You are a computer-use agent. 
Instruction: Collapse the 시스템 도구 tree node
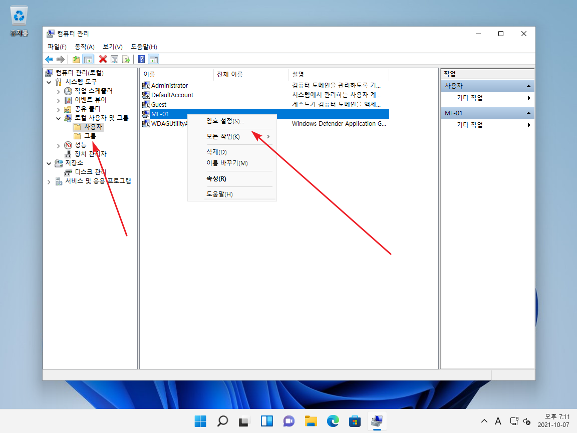coord(49,82)
